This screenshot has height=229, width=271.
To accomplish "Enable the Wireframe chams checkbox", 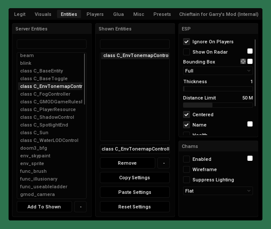I will [x=187, y=169].
